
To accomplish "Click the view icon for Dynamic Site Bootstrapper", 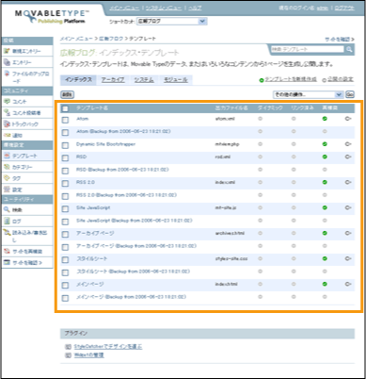I will pos(348,144).
